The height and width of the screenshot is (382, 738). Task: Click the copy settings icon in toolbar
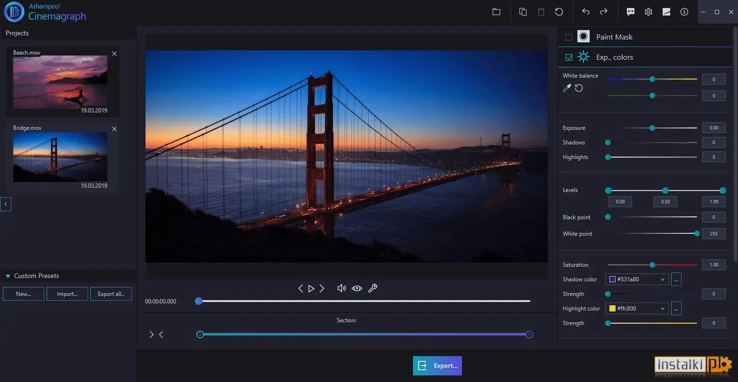pyautogui.click(x=523, y=12)
